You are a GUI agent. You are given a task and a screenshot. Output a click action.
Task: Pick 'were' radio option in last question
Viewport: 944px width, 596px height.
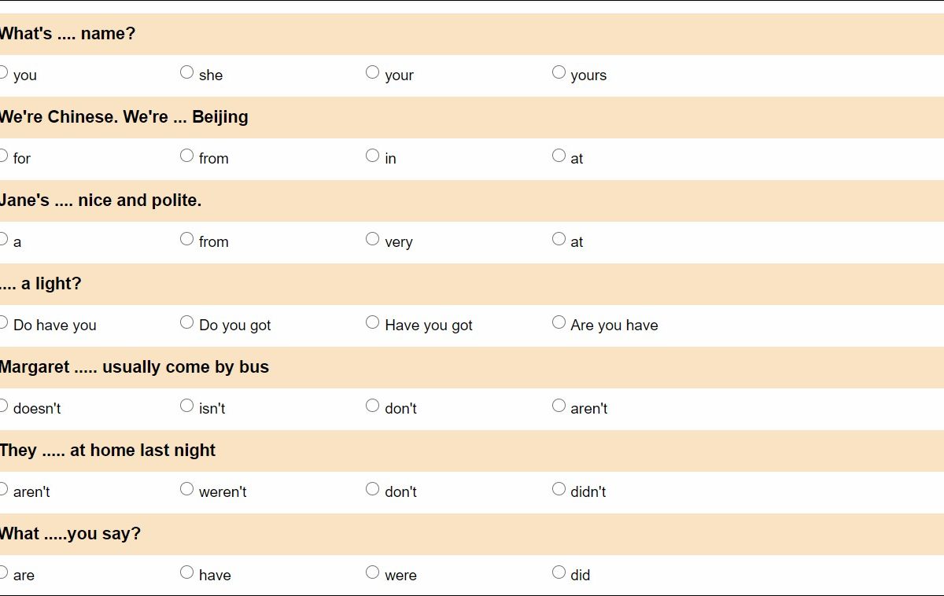click(x=372, y=572)
